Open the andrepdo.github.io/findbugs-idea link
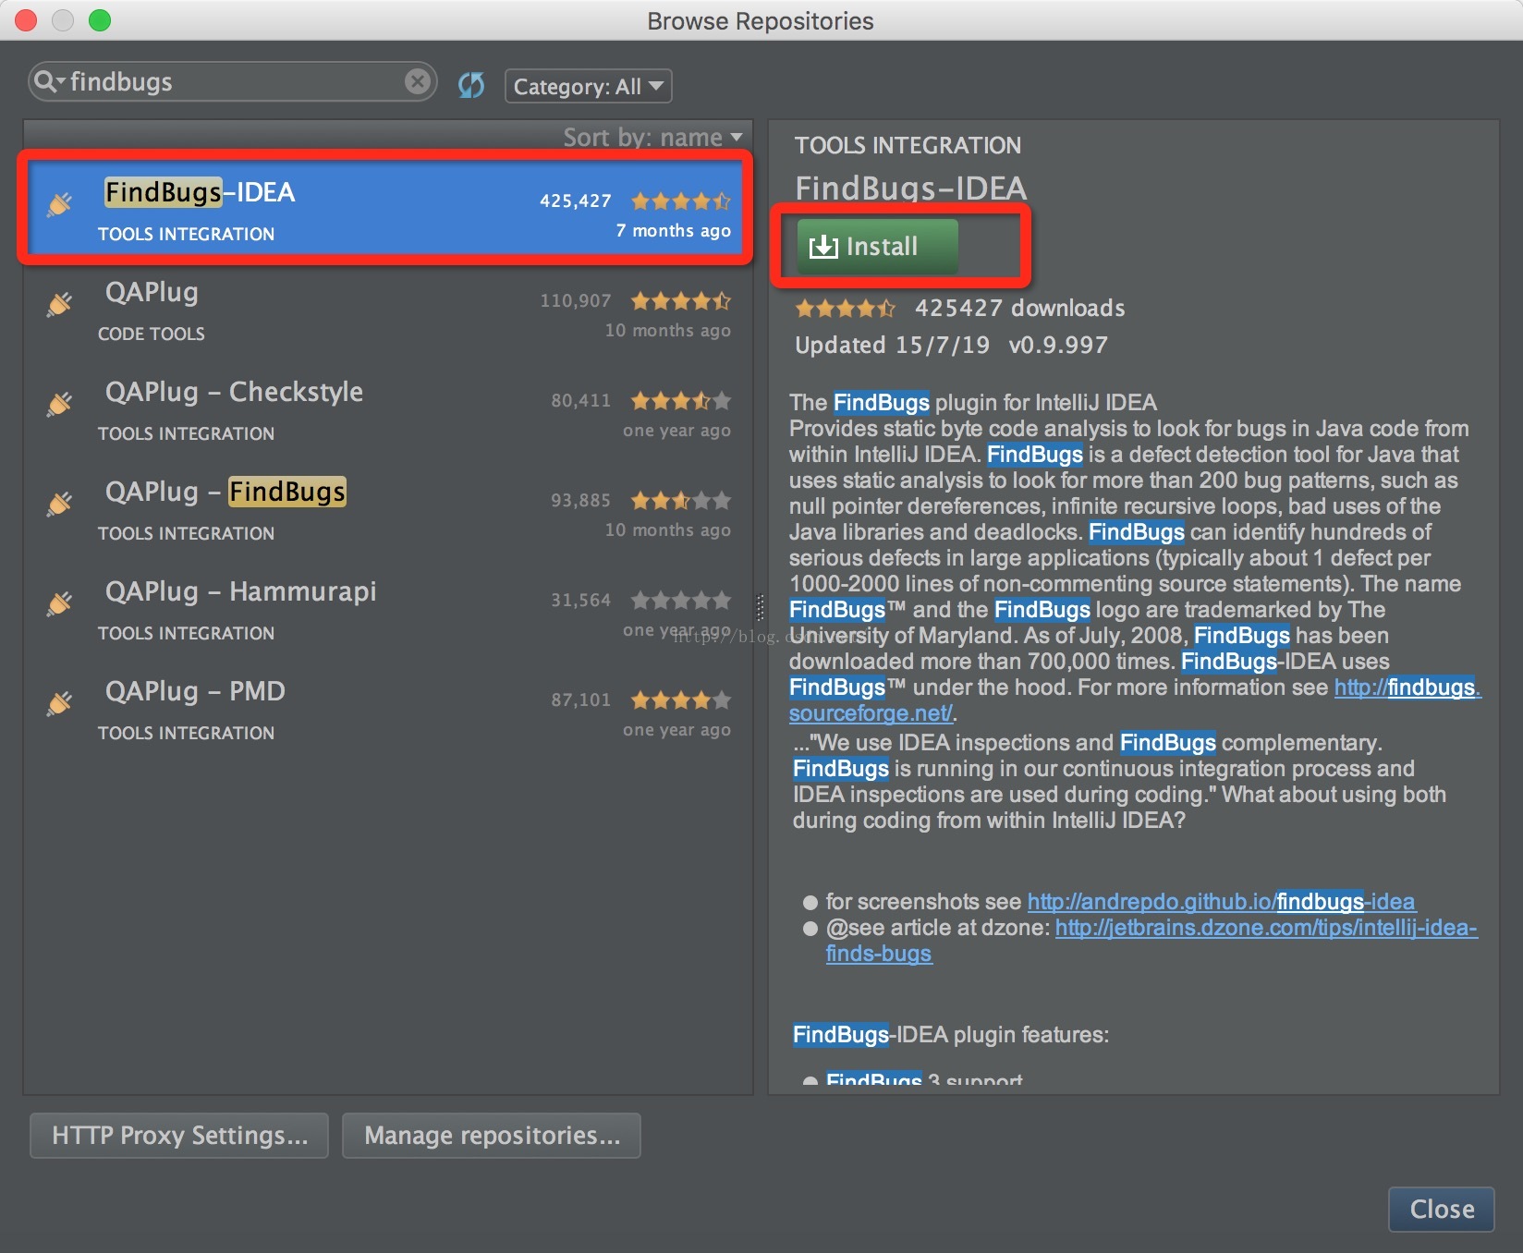The height and width of the screenshot is (1253, 1523). (x=1221, y=901)
